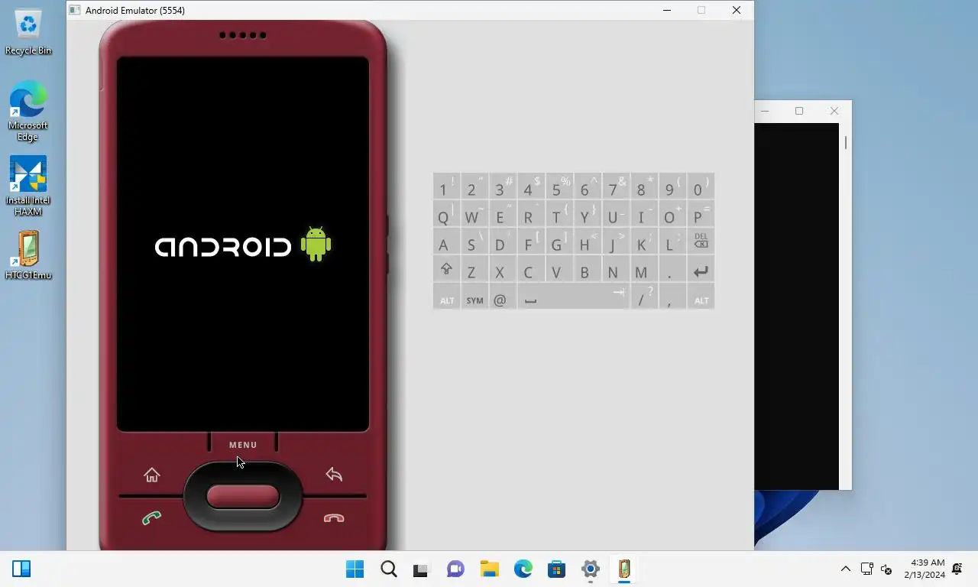Click the 0 key on the emulator keyboard
The height and width of the screenshot is (587, 978).
point(701,187)
